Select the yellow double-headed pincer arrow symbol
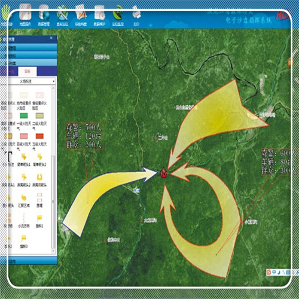The width and height of the screenshot is (299, 299). (x=39, y=177)
